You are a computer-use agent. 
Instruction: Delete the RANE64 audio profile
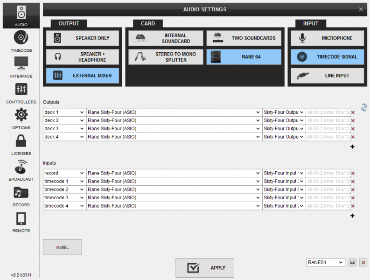[363, 263]
